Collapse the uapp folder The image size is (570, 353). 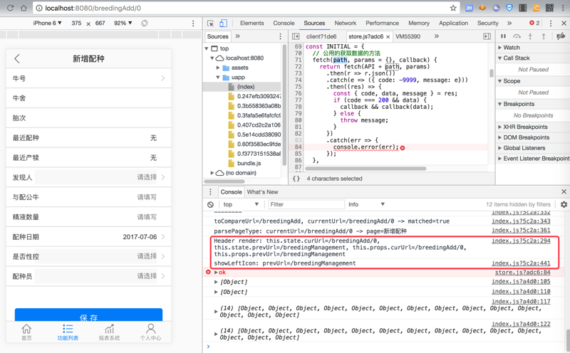[x=218, y=78]
